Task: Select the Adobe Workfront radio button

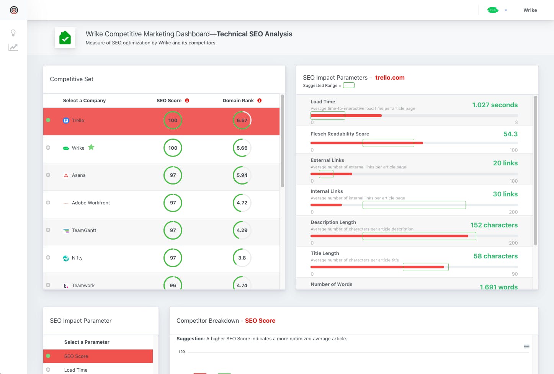Action: (x=48, y=203)
